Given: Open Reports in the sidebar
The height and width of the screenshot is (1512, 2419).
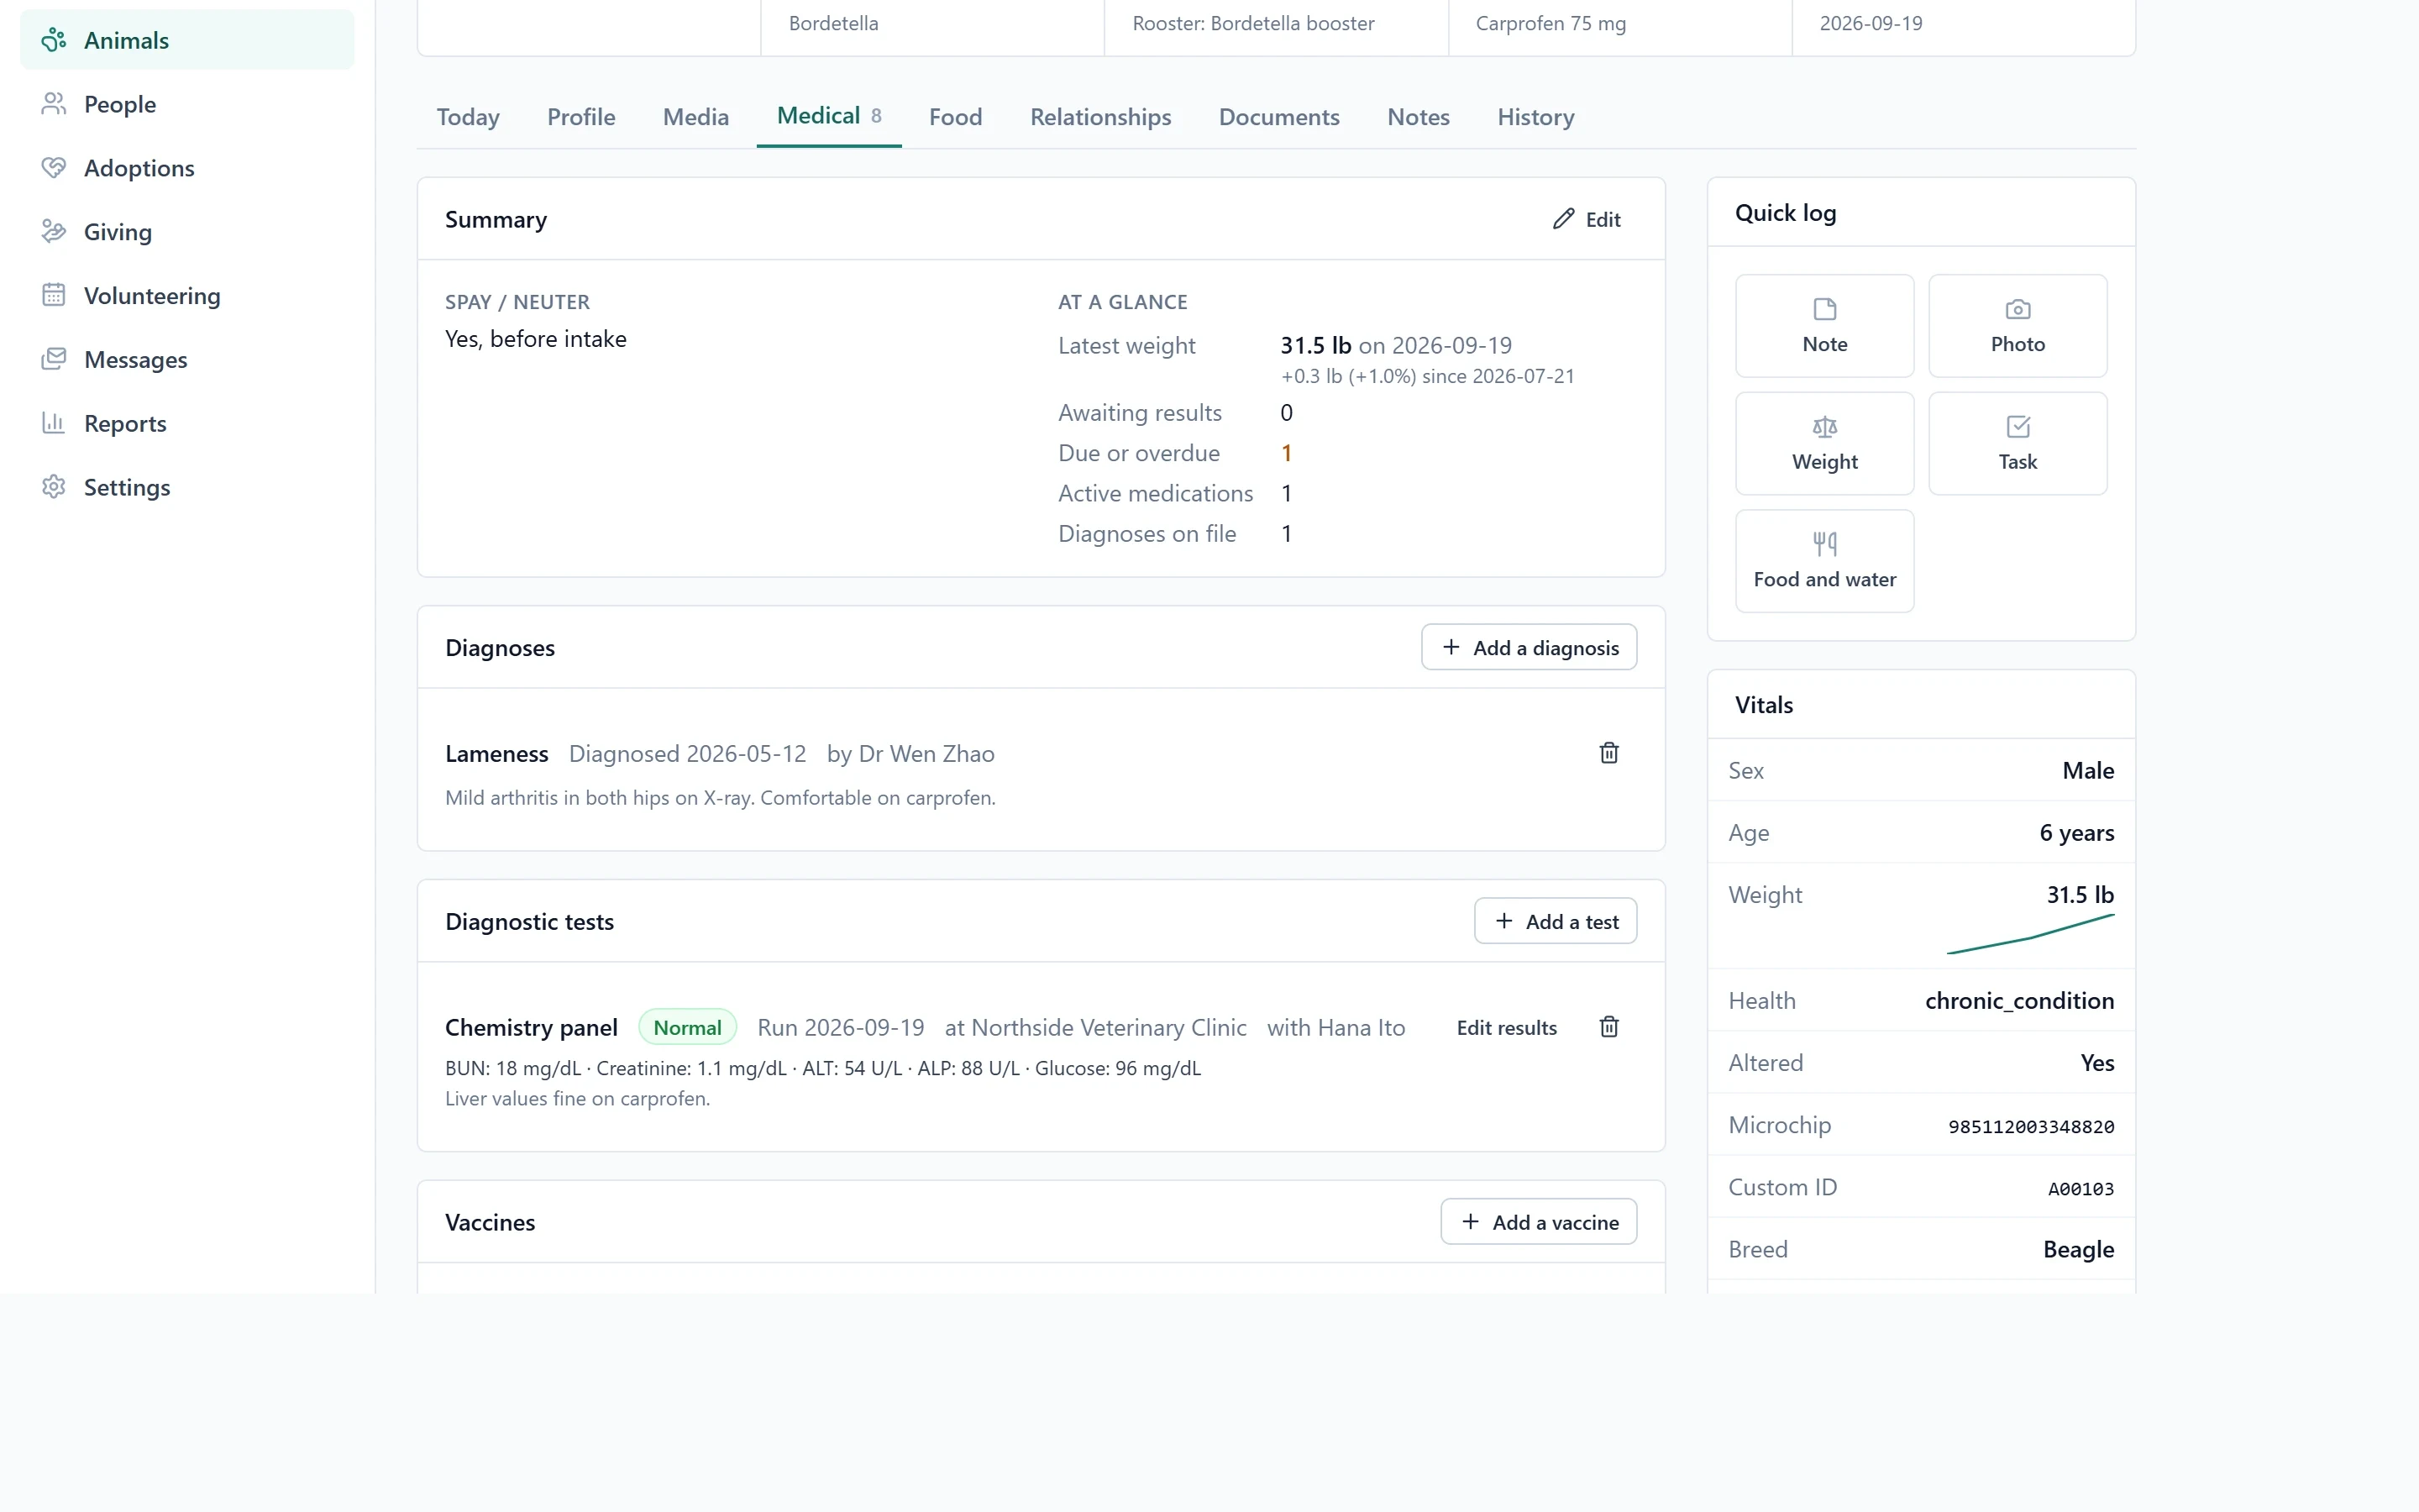Looking at the screenshot, I should coord(187,424).
